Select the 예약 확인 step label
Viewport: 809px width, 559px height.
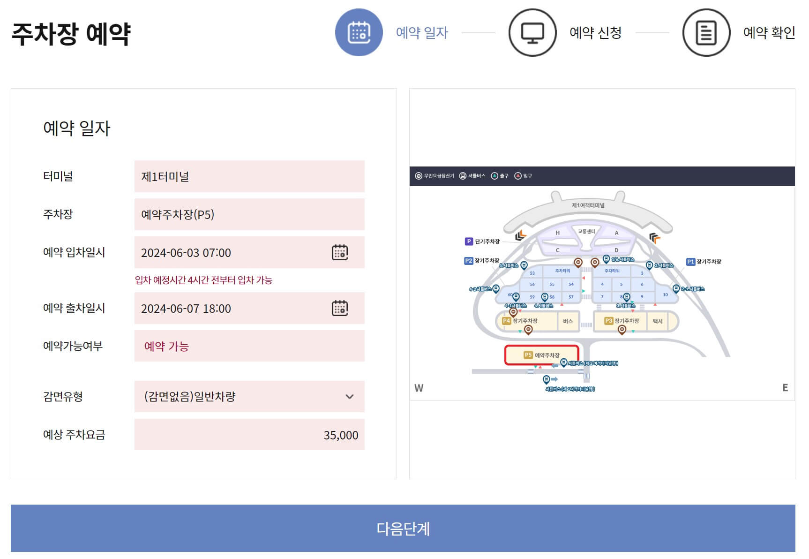[769, 32]
